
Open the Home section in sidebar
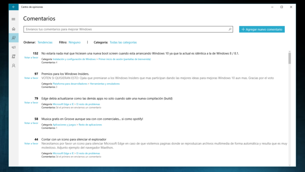click(14, 29)
